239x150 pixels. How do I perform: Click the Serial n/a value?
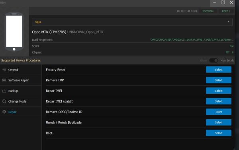(x=231, y=46)
